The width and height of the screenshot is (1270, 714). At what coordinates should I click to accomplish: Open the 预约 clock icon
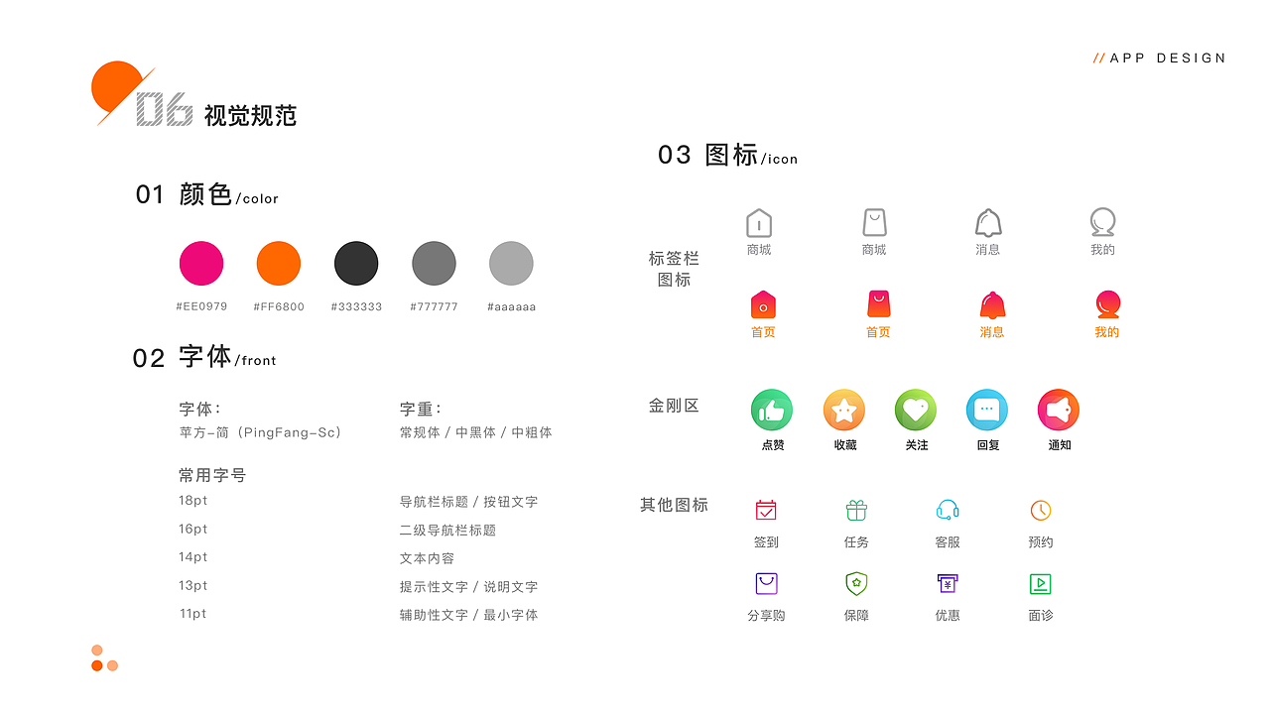(1040, 510)
